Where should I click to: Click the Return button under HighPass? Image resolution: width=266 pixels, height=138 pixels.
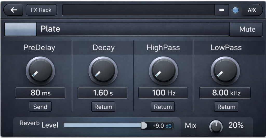163,107
